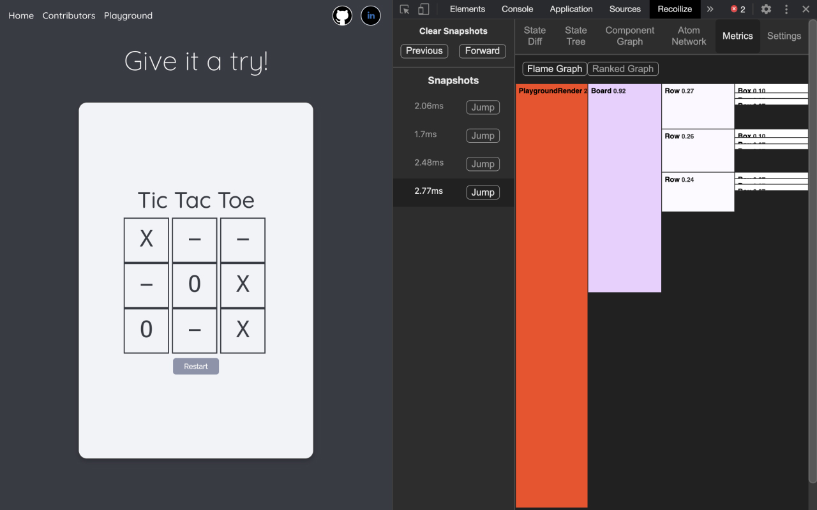The width and height of the screenshot is (817, 510).
Task: Click the orange PlaygroundRender flame bar
Action: [x=551, y=296]
